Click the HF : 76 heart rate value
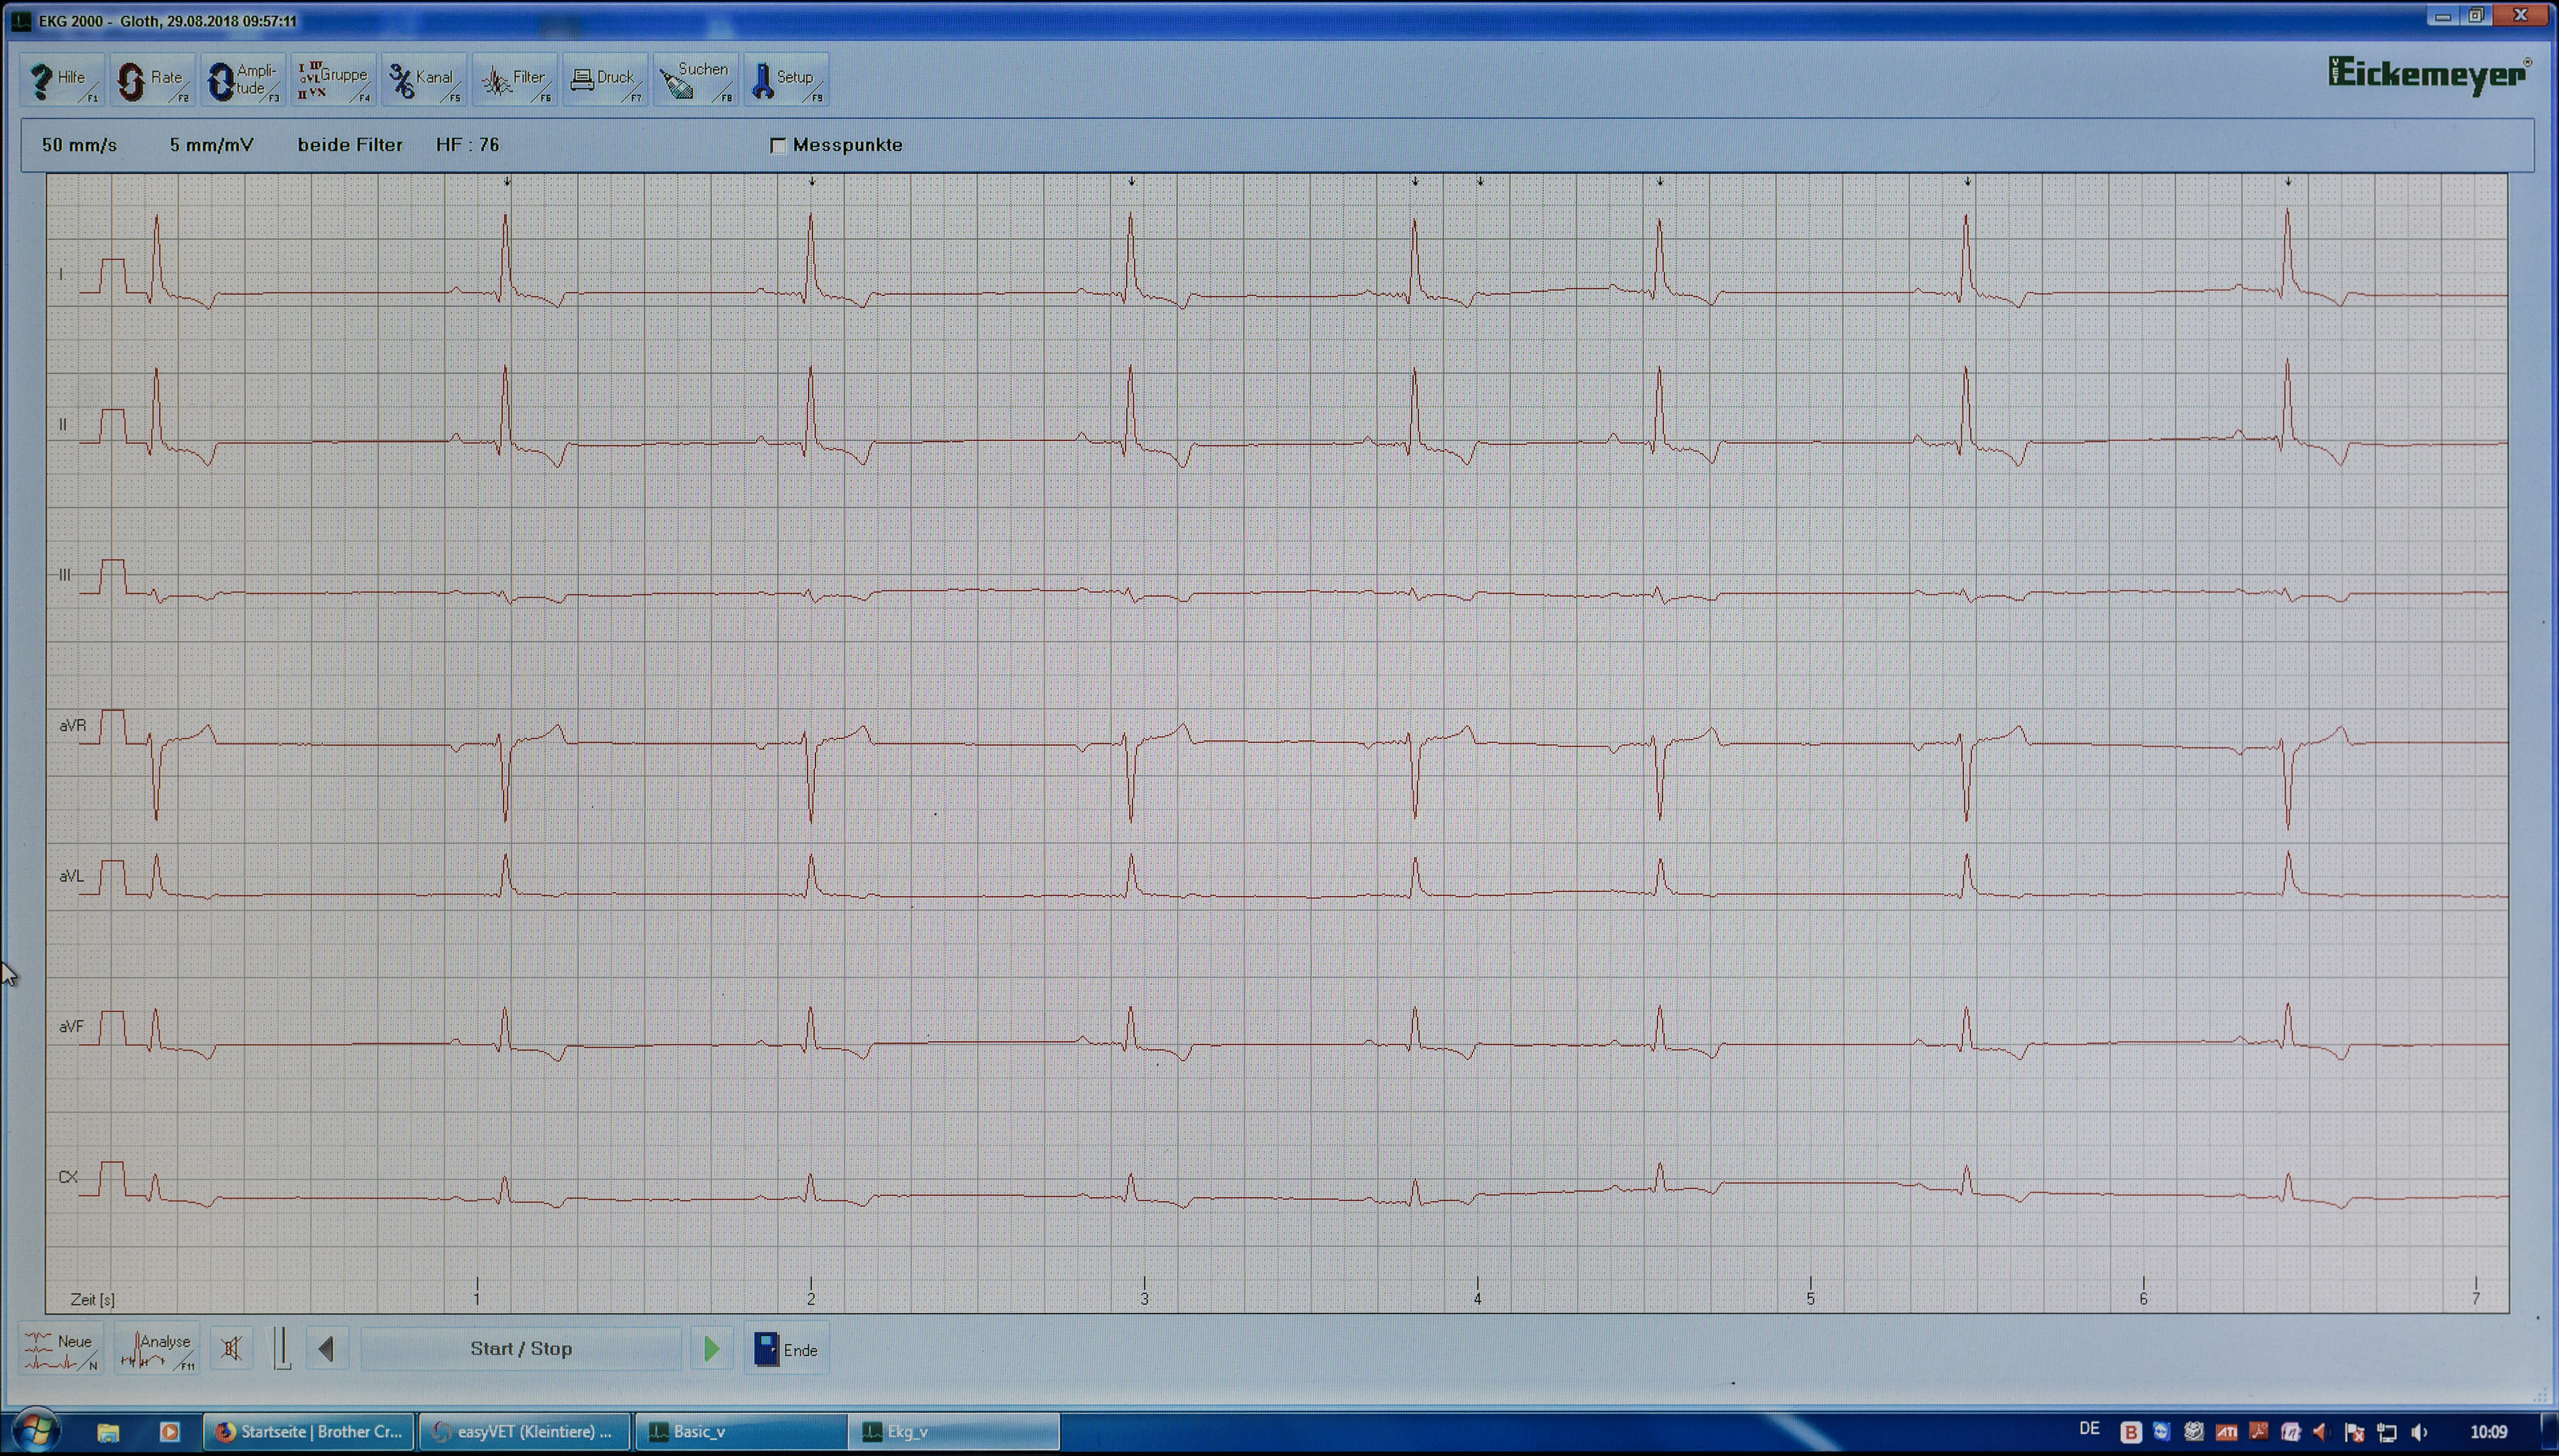 click(x=468, y=145)
